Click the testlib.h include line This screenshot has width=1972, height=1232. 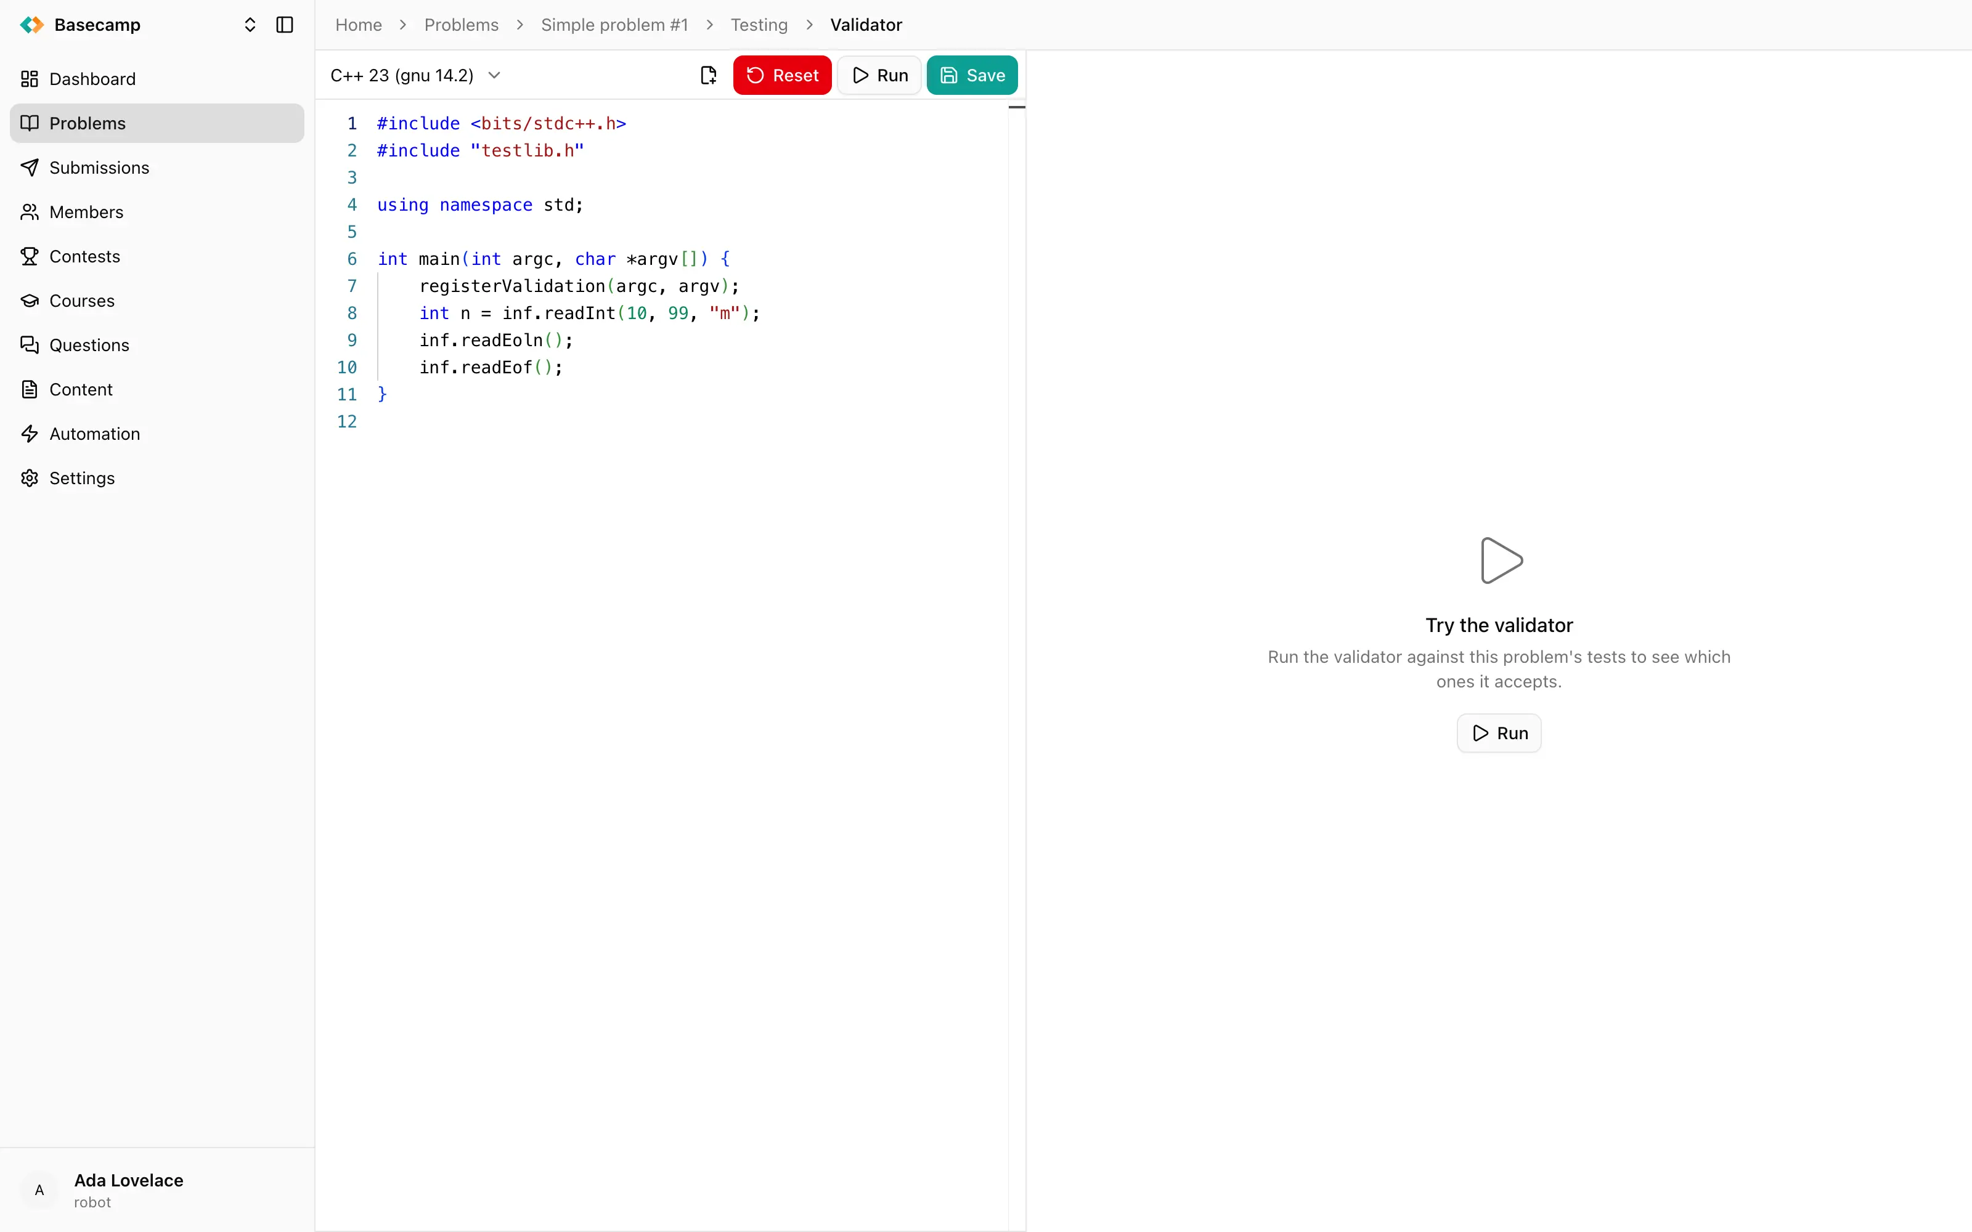[480, 151]
